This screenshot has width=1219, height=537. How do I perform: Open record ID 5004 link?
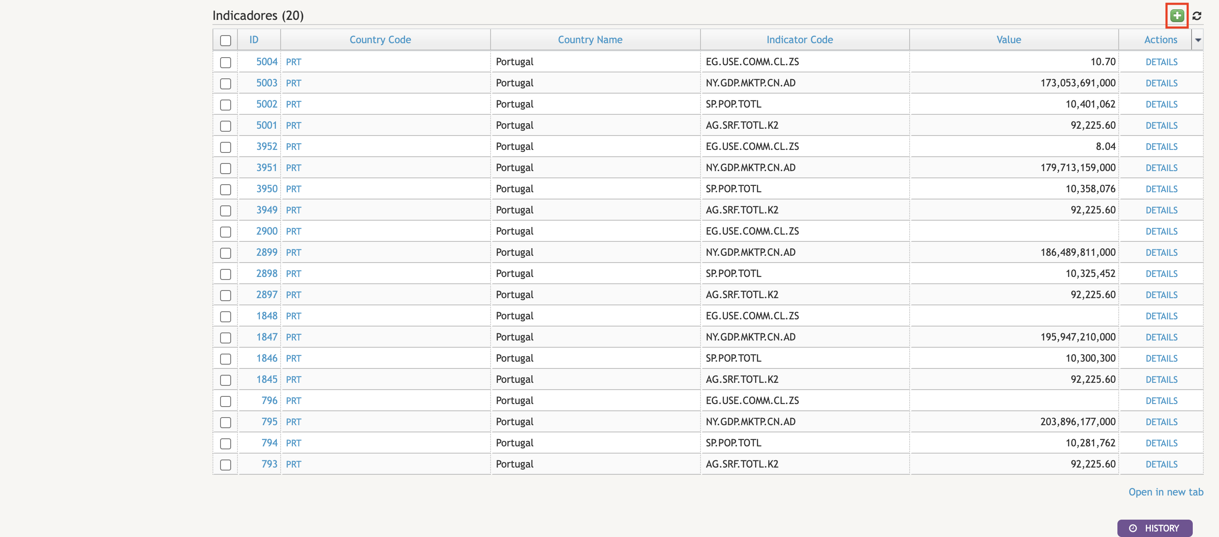pos(266,61)
